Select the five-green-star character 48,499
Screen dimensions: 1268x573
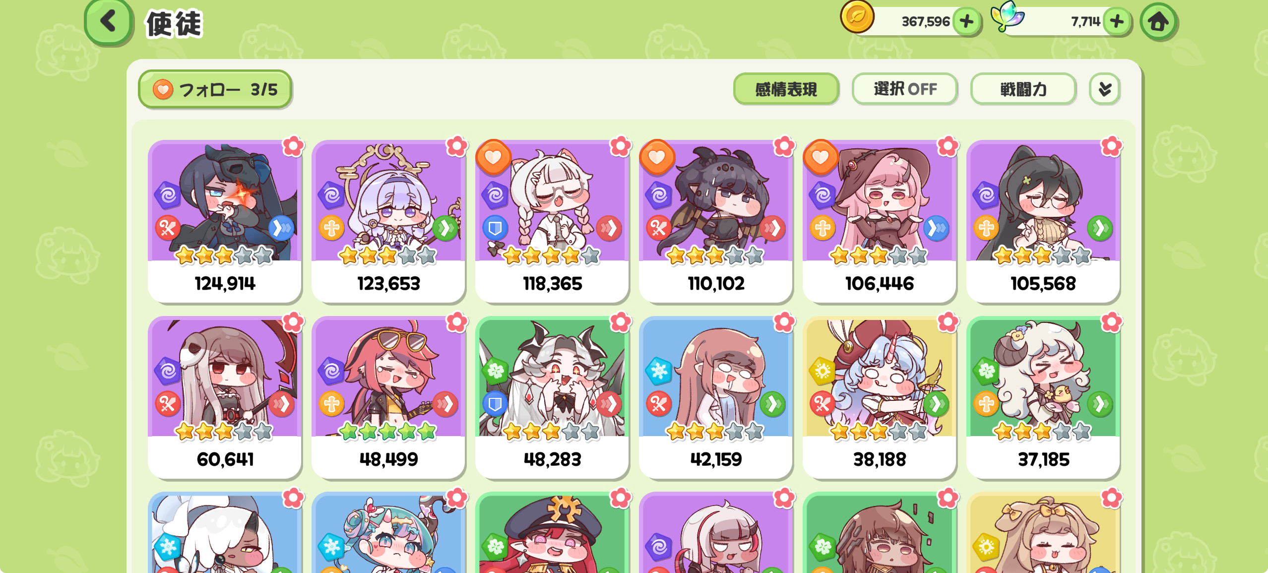tap(388, 397)
